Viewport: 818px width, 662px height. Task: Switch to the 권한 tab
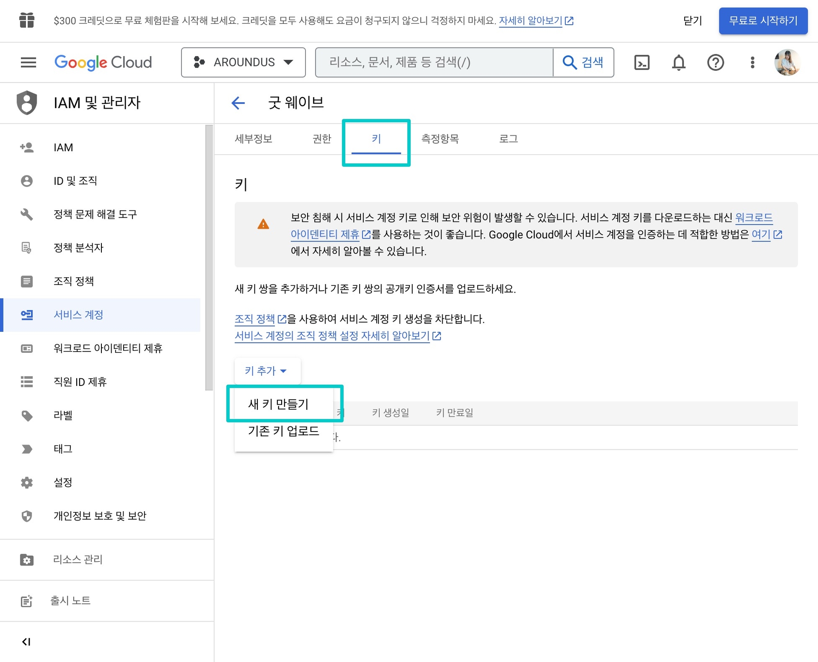coord(322,139)
